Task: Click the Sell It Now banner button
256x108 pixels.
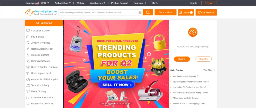Action: pos(116,85)
